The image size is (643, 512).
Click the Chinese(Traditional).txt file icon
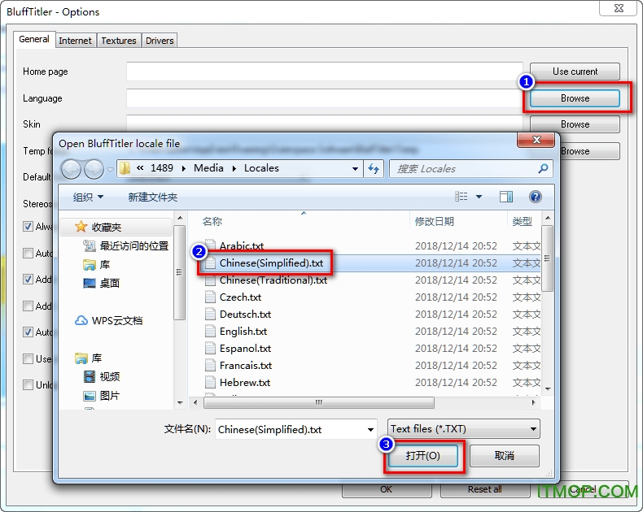tap(210, 280)
